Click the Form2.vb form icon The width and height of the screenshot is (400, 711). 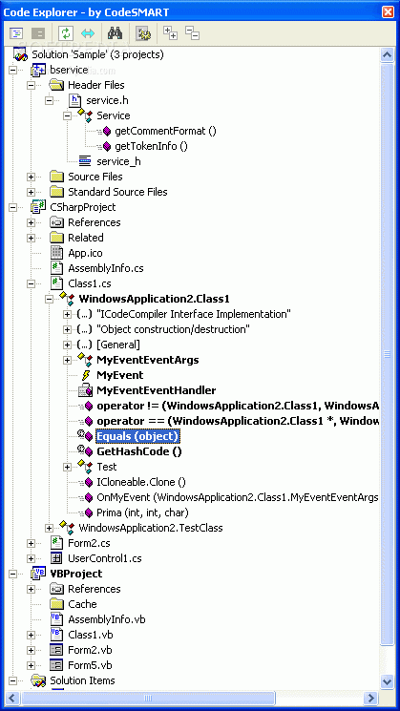click(x=56, y=650)
